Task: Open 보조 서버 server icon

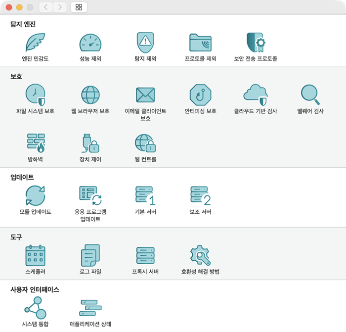Action: (x=200, y=196)
